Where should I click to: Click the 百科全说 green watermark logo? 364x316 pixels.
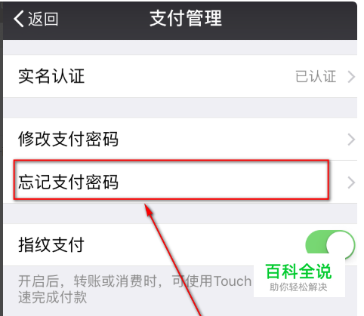click(x=298, y=272)
